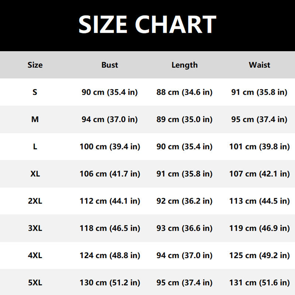Select the Waist column header
The height and width of the screenshot is (295, 295).
[x=259, y=65]
